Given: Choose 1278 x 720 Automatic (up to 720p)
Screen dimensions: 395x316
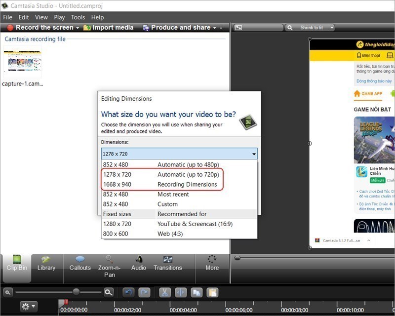Looking at the screenshot, I should click(179, 174).
